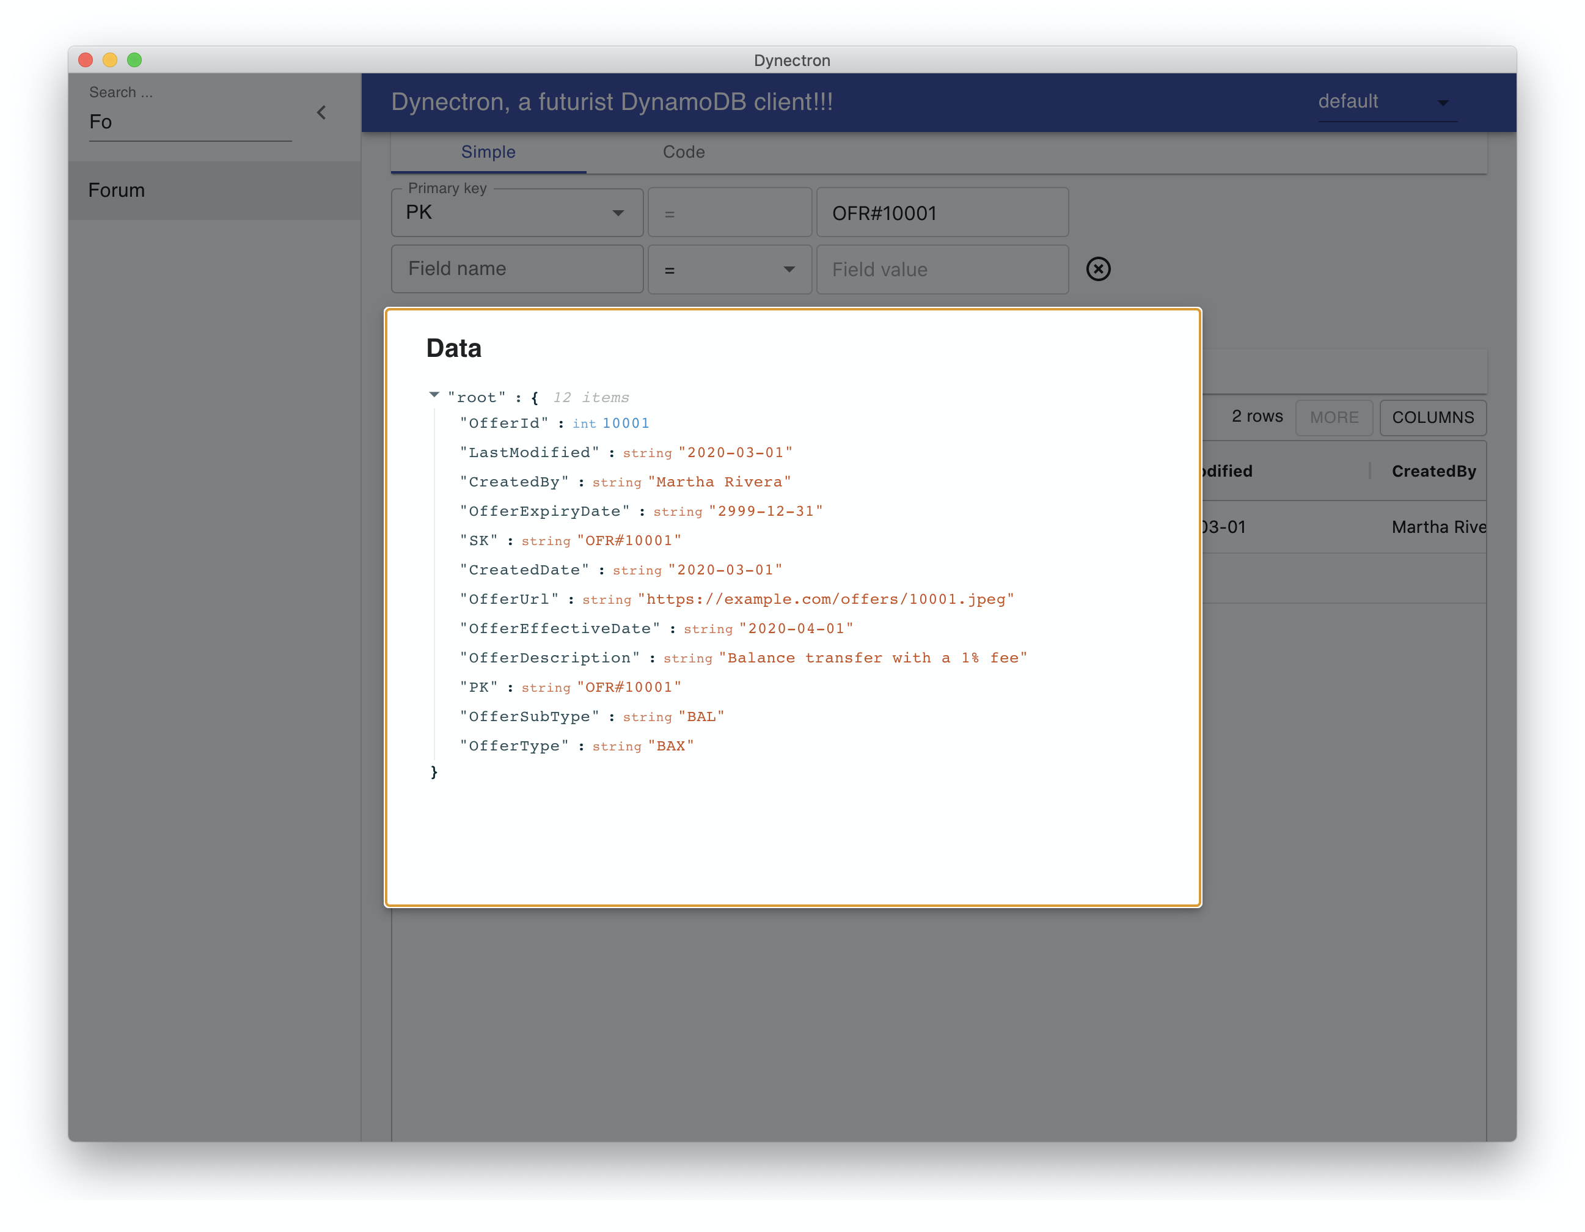Viewport: 1585px width, 1232px height.
Task: Open the field operator equals dropdown
Action: click(x=730, y=269)
